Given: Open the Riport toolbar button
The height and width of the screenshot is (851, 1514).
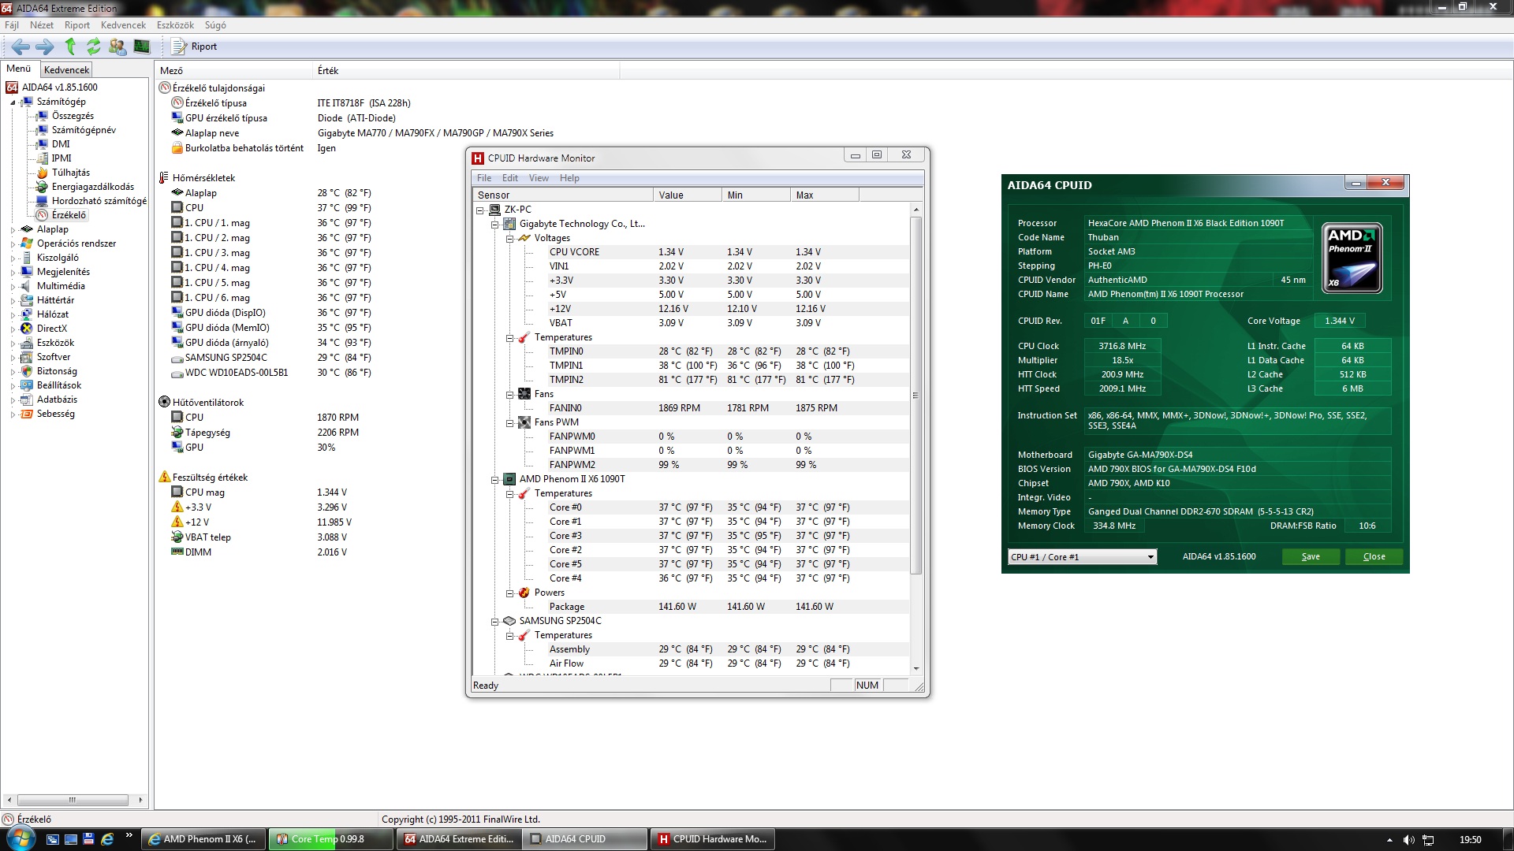Looking at the screenshot, I should (195, 46).
